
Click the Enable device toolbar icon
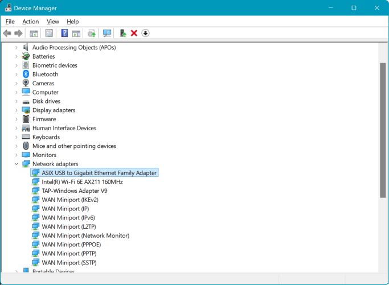tap(123, 33)
